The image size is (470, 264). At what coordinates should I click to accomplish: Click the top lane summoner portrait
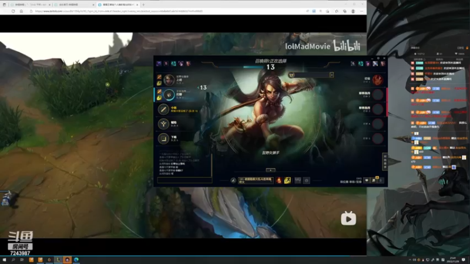169,80
